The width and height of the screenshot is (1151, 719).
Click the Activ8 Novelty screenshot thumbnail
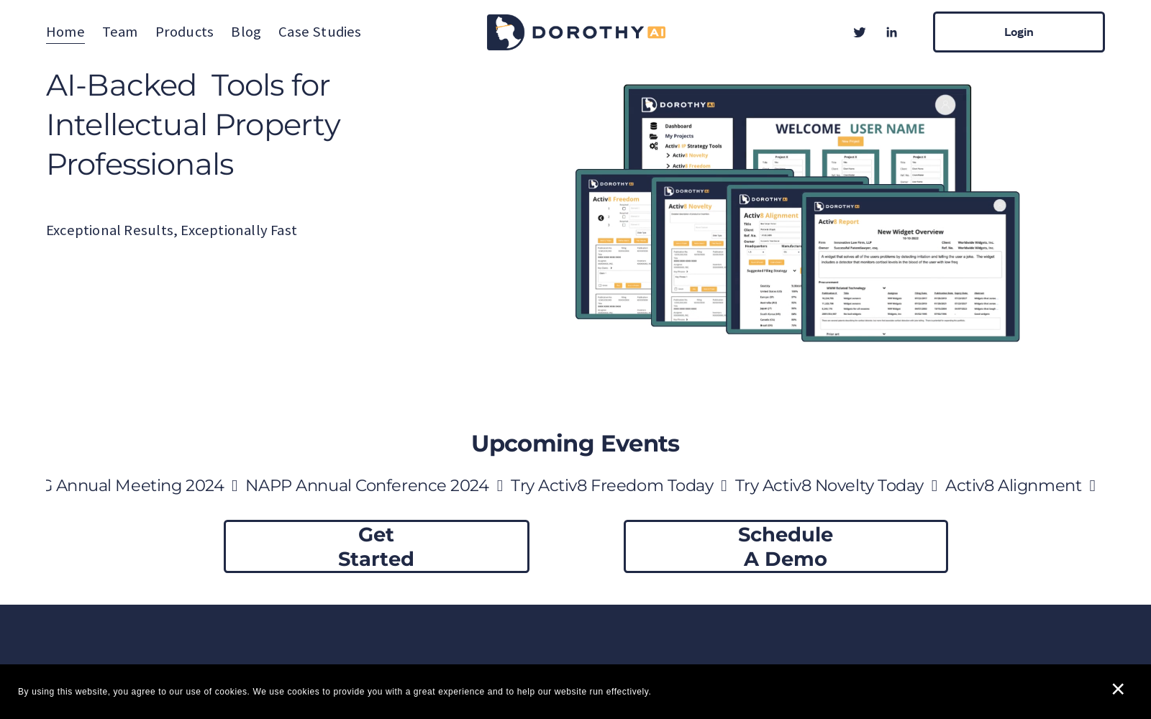(688, 252)
